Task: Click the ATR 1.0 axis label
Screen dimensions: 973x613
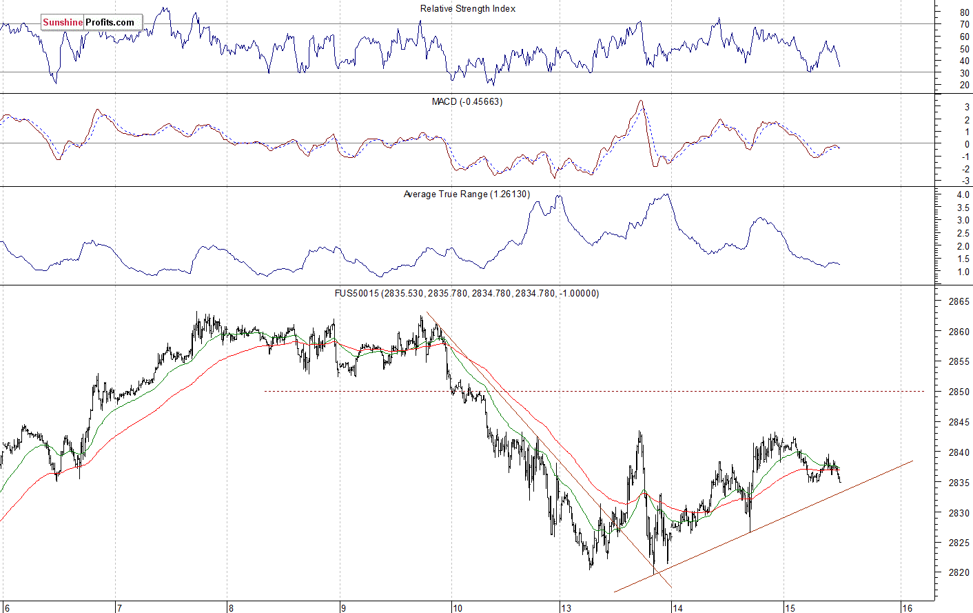Action: pyautogui.click(x=963, y=272)
